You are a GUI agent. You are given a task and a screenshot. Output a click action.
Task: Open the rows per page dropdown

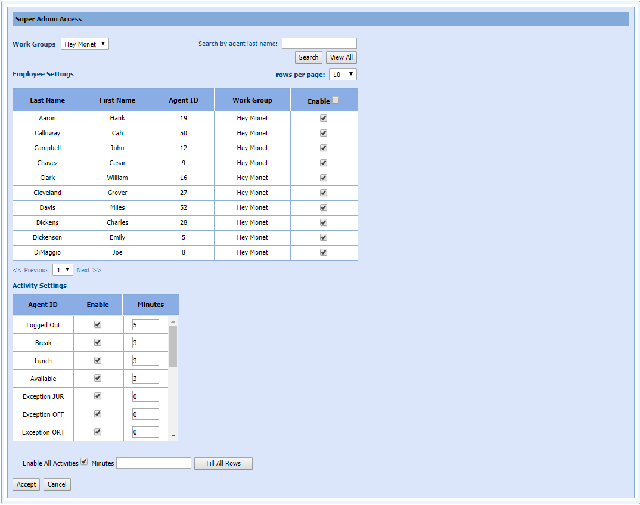coord(343,75)
